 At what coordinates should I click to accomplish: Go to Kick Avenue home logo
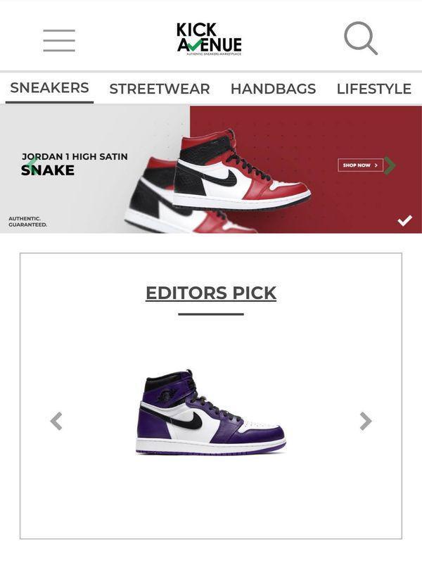[209, 39]
